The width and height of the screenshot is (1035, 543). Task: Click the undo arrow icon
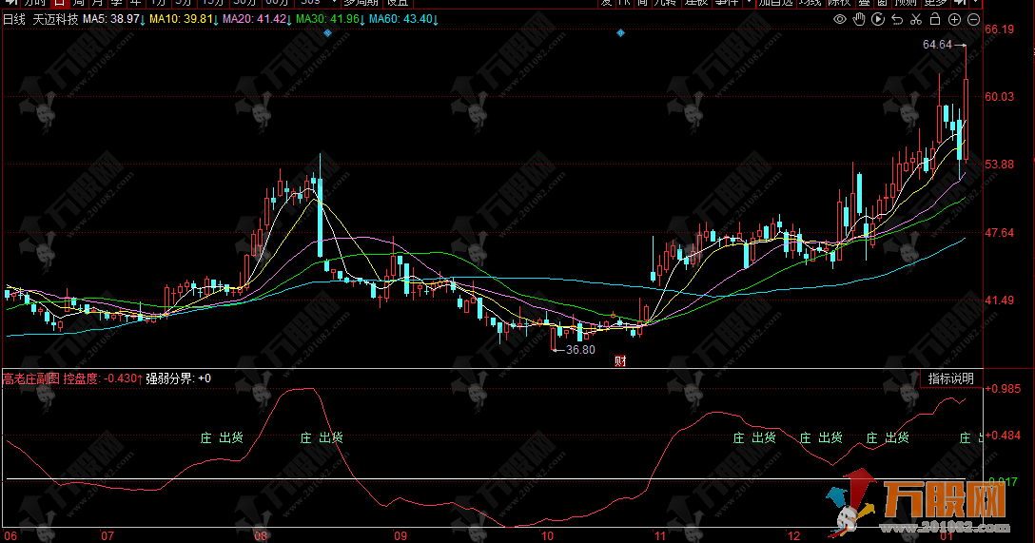point(897,19)
